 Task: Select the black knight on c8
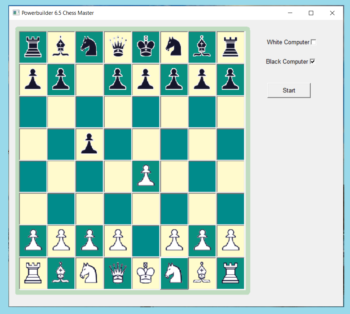coord(89,47)
